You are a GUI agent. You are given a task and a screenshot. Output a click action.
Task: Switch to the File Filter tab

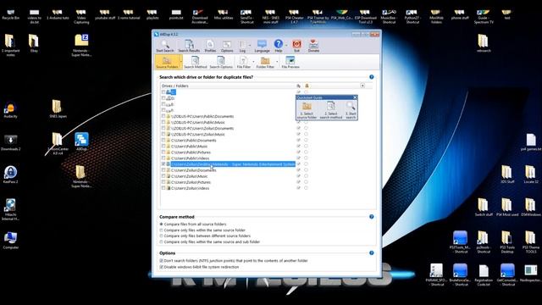click(x=243, y=62)
